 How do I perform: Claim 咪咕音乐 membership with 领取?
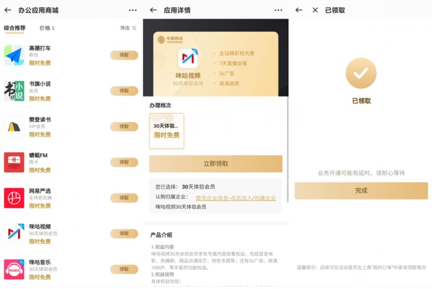124,269
